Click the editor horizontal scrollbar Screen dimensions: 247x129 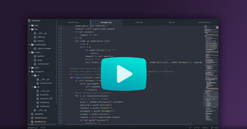coord(129,125)
